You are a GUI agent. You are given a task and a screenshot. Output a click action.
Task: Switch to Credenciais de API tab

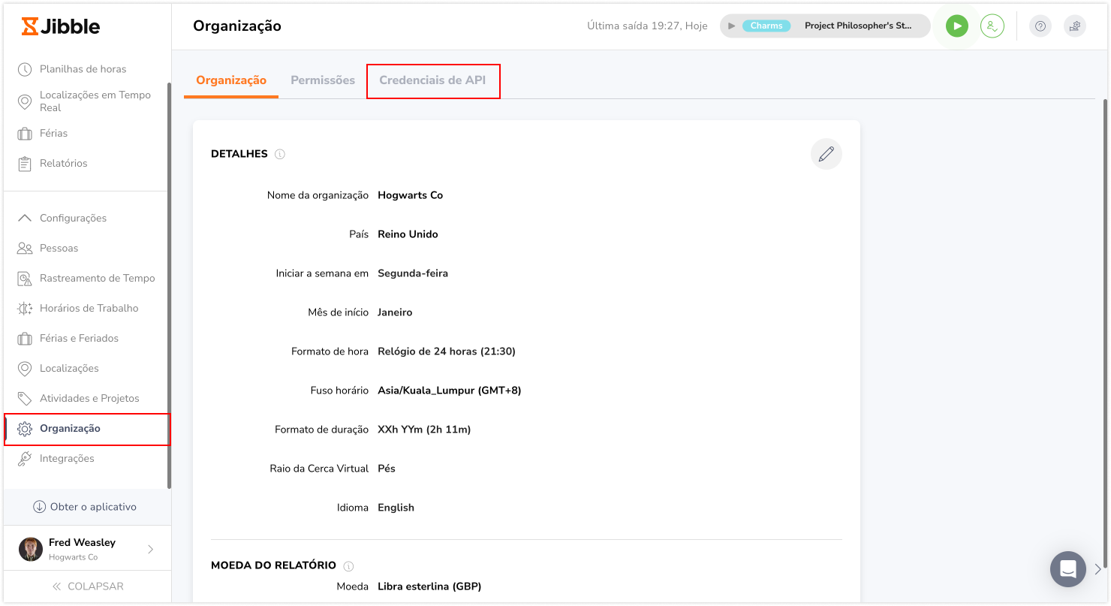point(432,80)
